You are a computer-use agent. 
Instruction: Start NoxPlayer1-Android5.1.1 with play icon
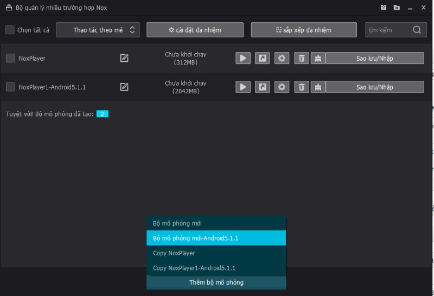pos(243,87)
